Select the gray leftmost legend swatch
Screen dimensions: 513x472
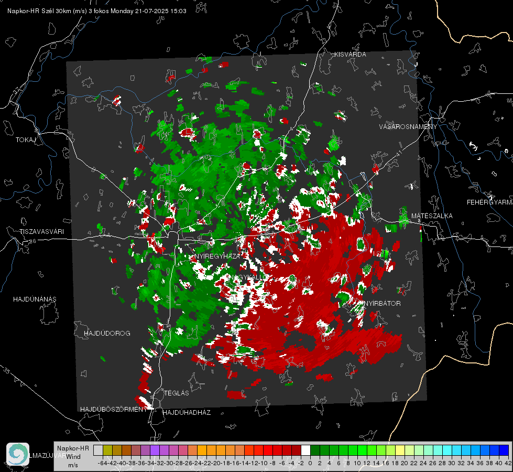click(98, 450)
